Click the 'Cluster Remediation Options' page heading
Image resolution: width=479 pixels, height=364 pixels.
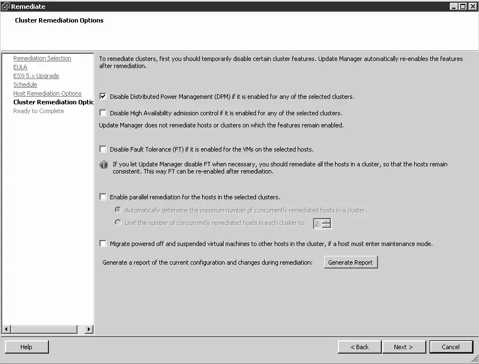(59, 20)
